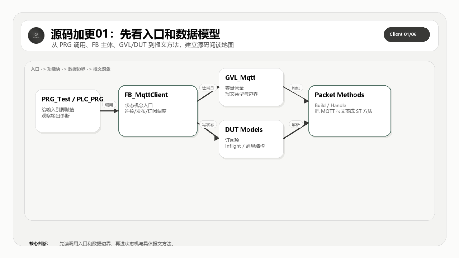Click the 订阅项 line
This screenshot has height=258, width=459.
pos(232,140)
